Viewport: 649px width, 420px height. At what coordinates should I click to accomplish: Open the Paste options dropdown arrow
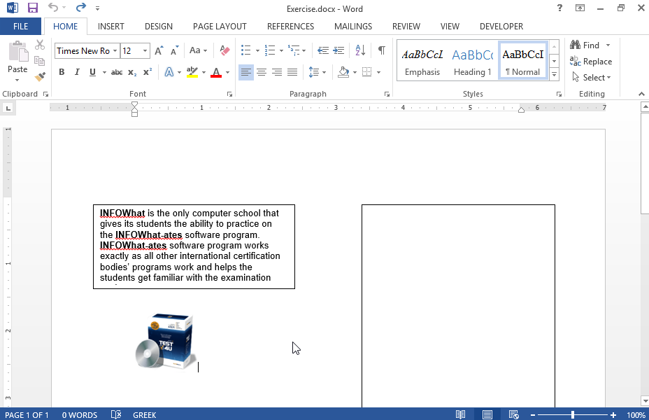[17, 80]
